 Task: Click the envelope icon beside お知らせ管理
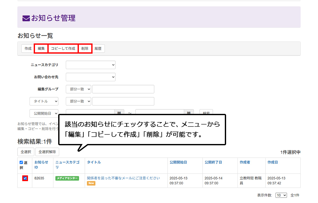point(26,18)
